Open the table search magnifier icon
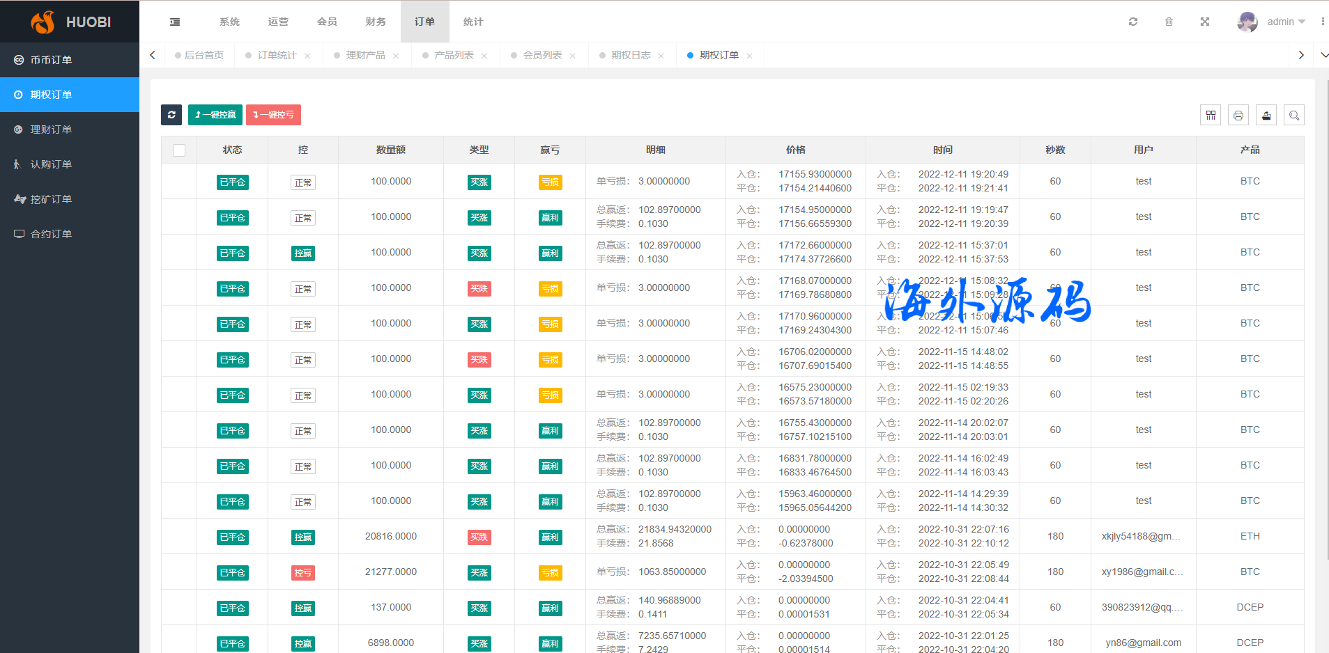 pyautogui.click(x=1294, y=116)
